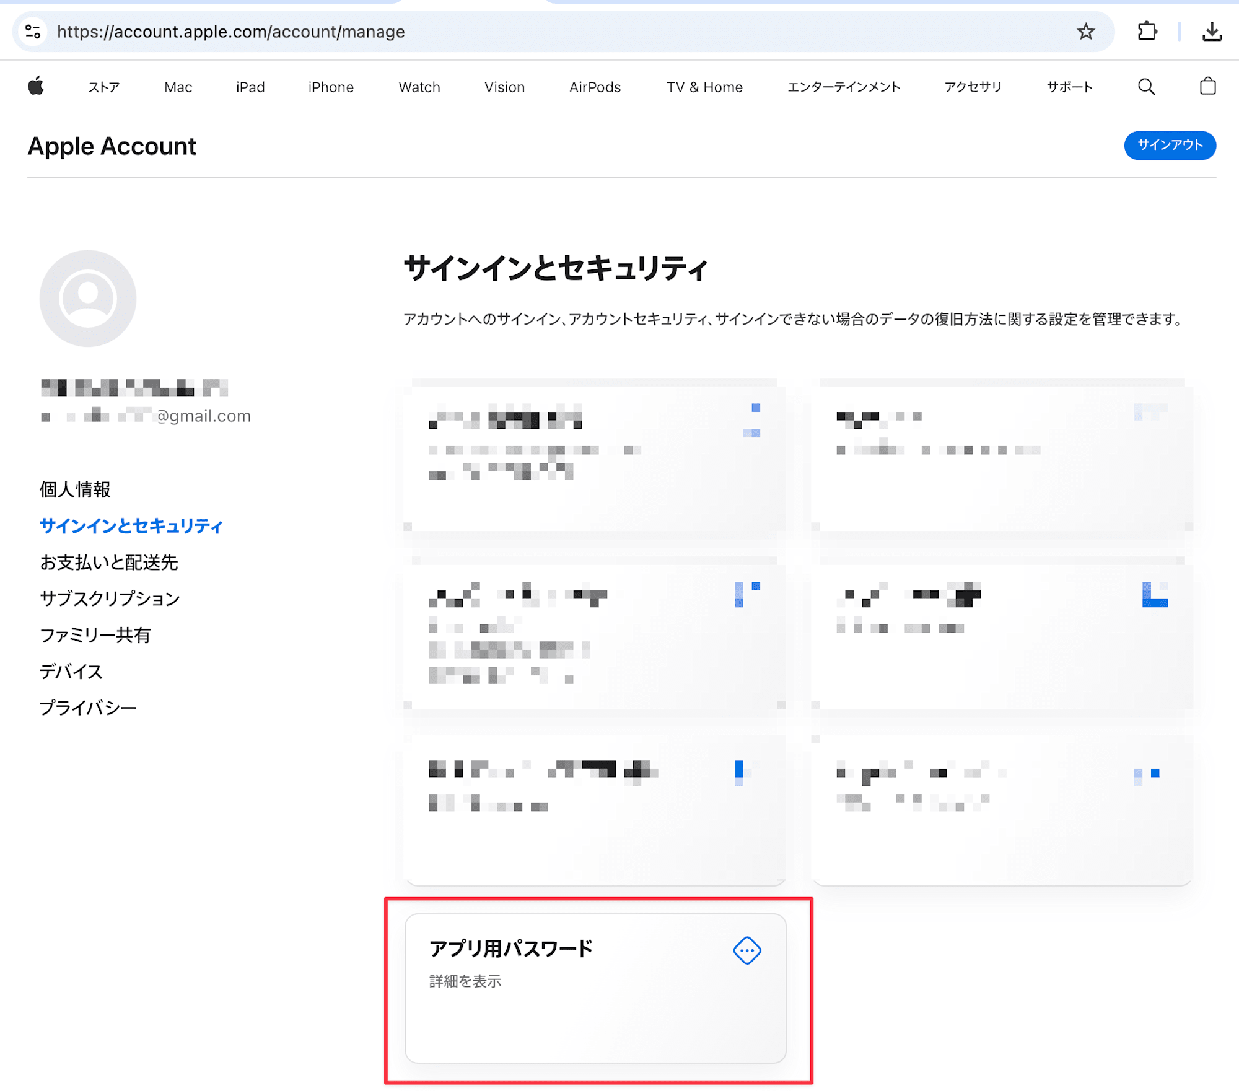Click the アプリ用パスワード diamond icon
This screenshot has height=1091, width=1239.
(746, 950)
